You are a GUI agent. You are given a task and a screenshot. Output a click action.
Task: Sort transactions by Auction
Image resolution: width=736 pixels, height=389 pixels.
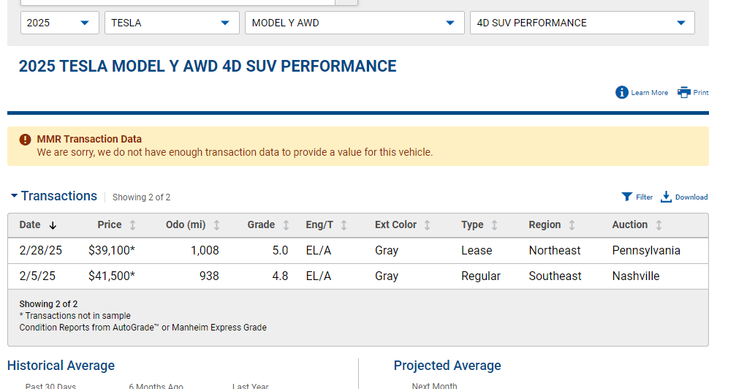[659, 225]
